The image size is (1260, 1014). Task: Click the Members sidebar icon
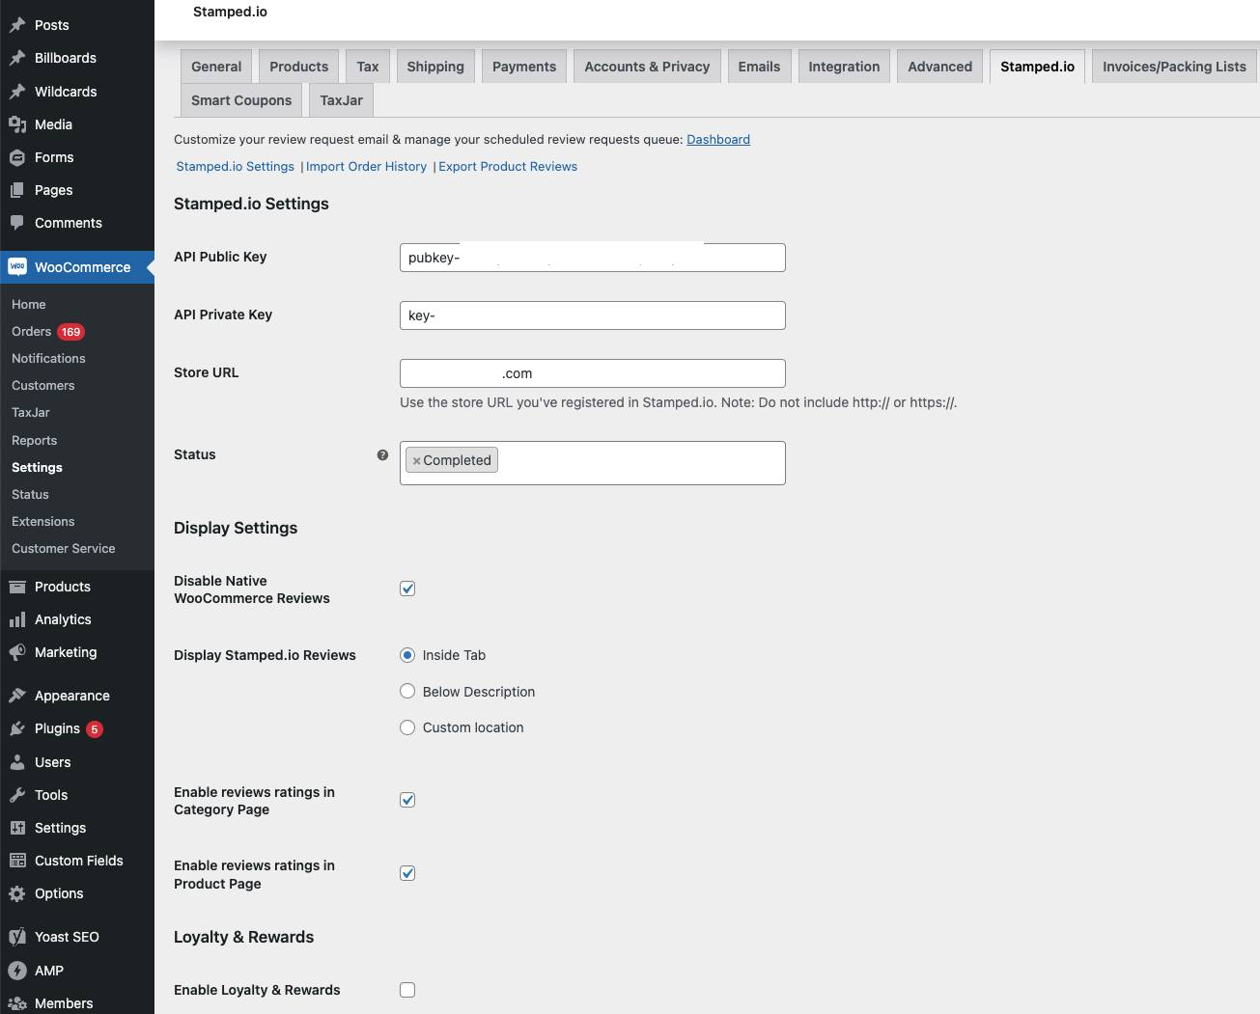pyautogui.click(x=17, y=1003)
